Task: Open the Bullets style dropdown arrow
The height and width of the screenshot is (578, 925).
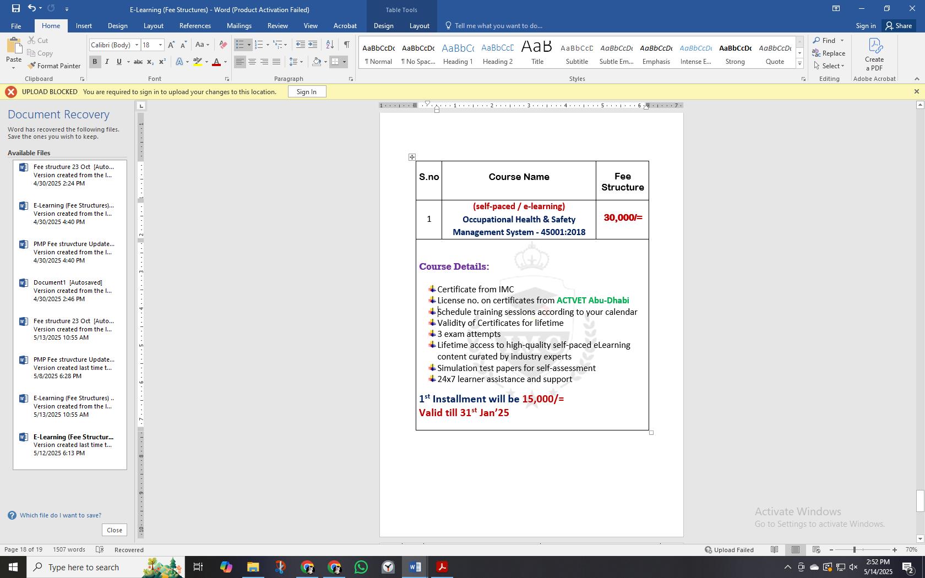Action: click(x=249, y=45)
